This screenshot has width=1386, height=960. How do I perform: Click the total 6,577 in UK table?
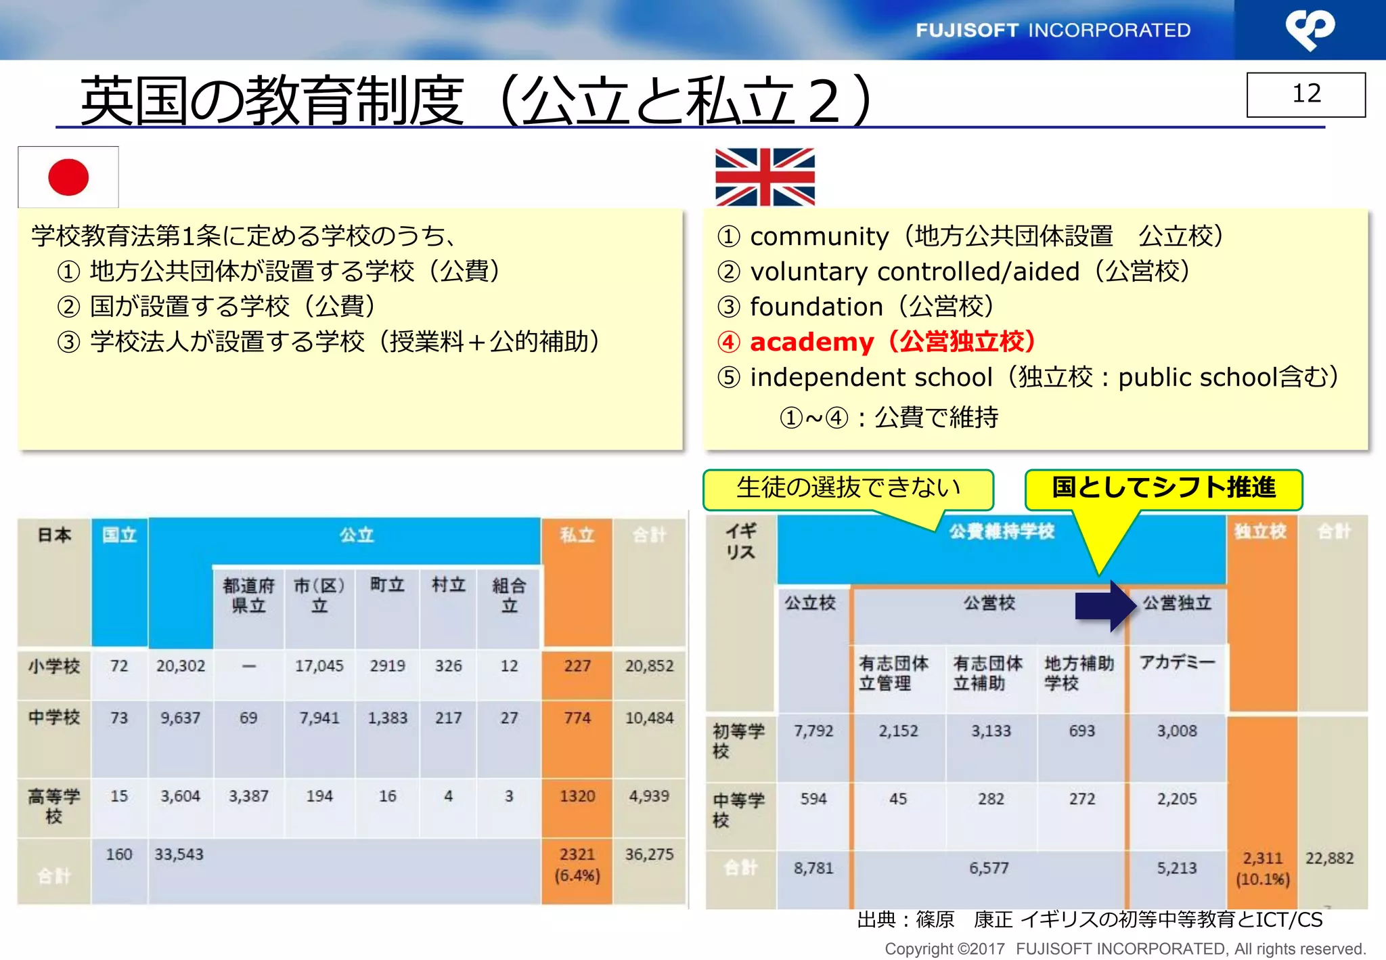point(989,868)
